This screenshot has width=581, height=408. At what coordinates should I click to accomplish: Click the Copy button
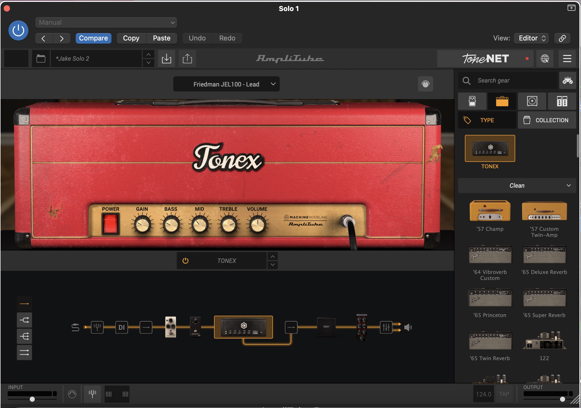click(131, 38)
